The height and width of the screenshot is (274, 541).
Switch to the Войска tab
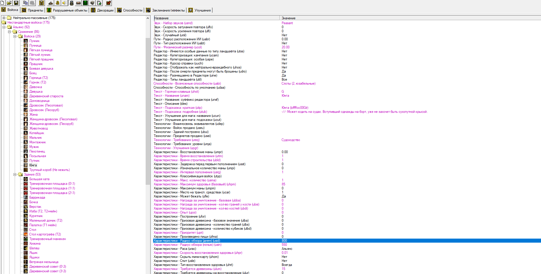pos(10,10)
